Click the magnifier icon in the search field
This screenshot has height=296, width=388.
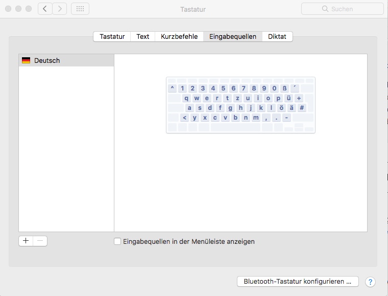[x=325, y=9]
